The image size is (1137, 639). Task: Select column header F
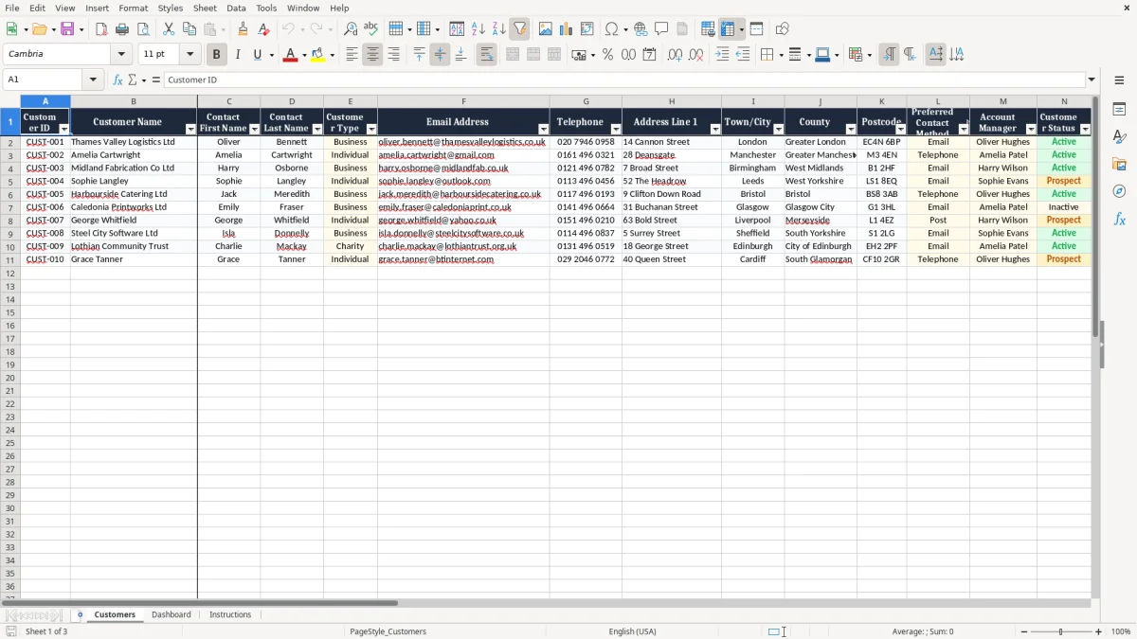(x=463, y=101)
